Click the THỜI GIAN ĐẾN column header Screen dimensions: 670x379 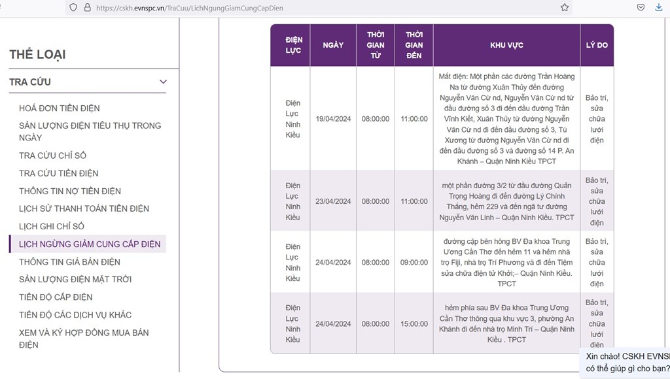[x=414, y=45]
